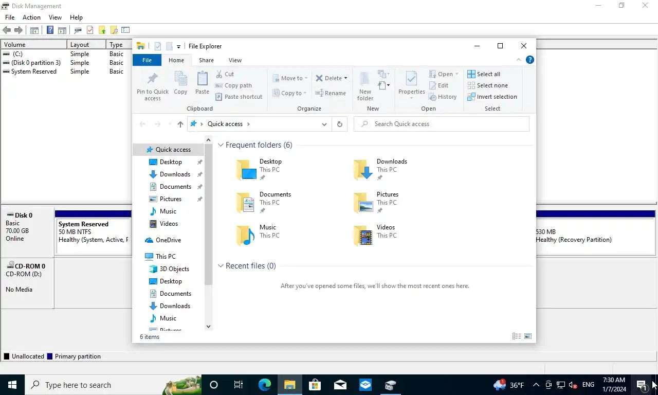
Task: Open Disk Management's File menu
Action: [10, 17]
